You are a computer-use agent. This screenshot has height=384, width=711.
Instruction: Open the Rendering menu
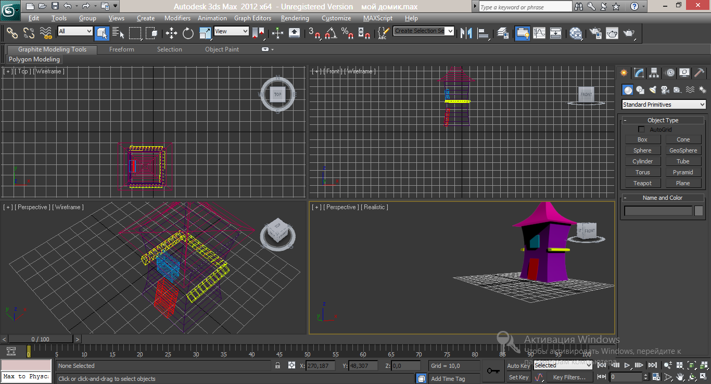[295, 18]
